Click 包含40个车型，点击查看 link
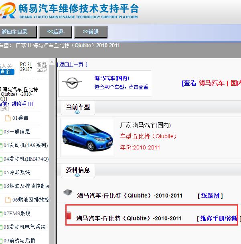 tap(121, 87)
